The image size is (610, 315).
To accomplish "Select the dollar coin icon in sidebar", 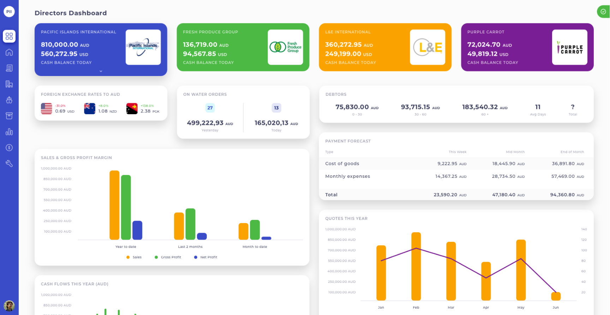I will pyautogui.click(x=9, y=148).
